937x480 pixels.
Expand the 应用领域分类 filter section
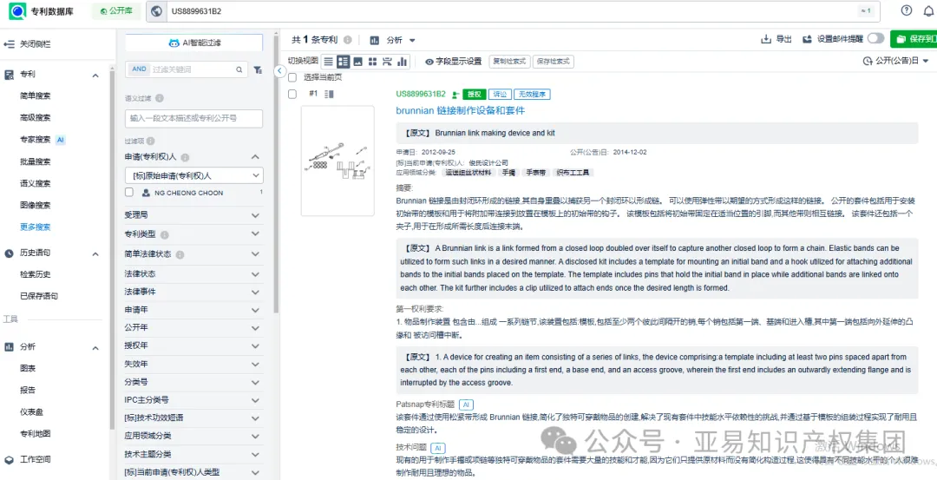coord(255,435)
